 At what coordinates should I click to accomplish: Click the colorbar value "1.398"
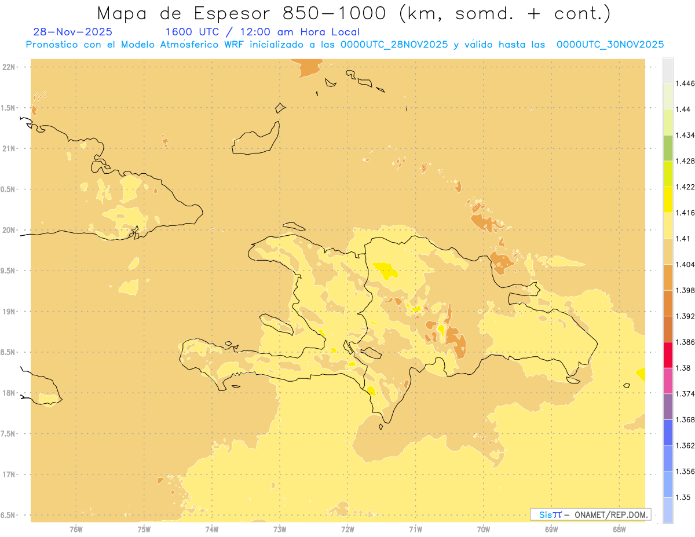click(685, 290)
